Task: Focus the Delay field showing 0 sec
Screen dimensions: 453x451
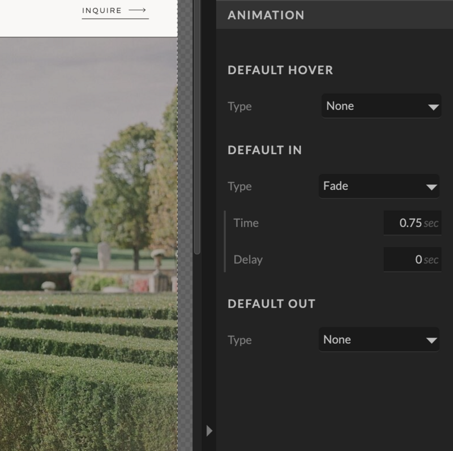Action: pyautogui.click(x=412, y=259)
